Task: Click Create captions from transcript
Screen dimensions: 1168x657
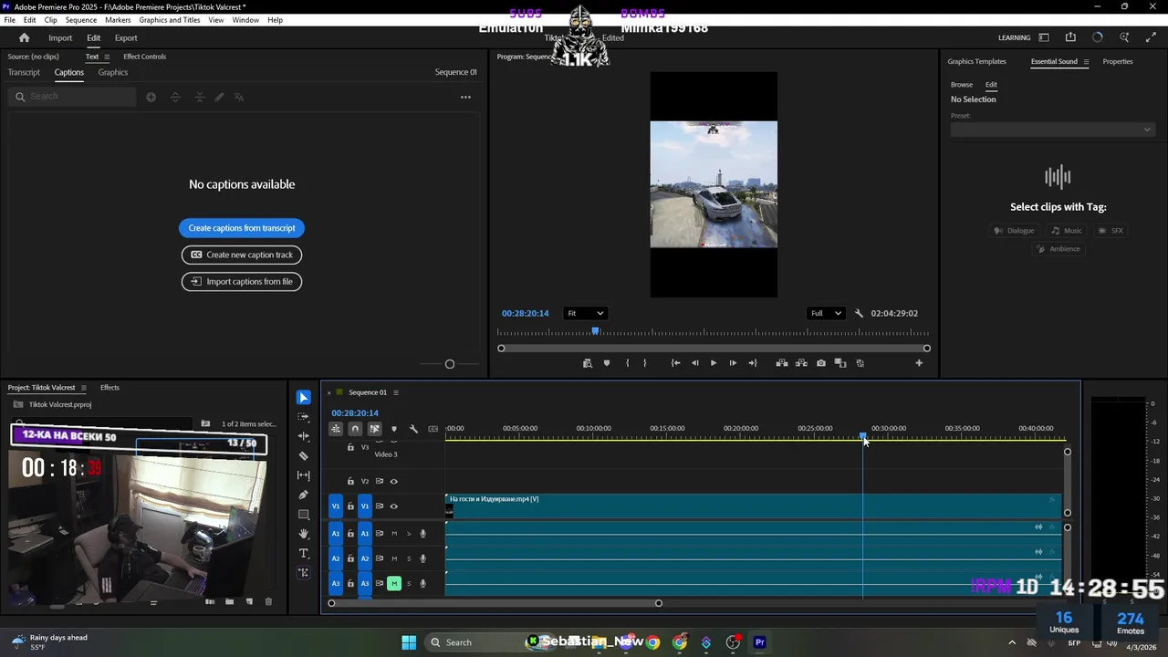Action: click(x=242, y=228)
